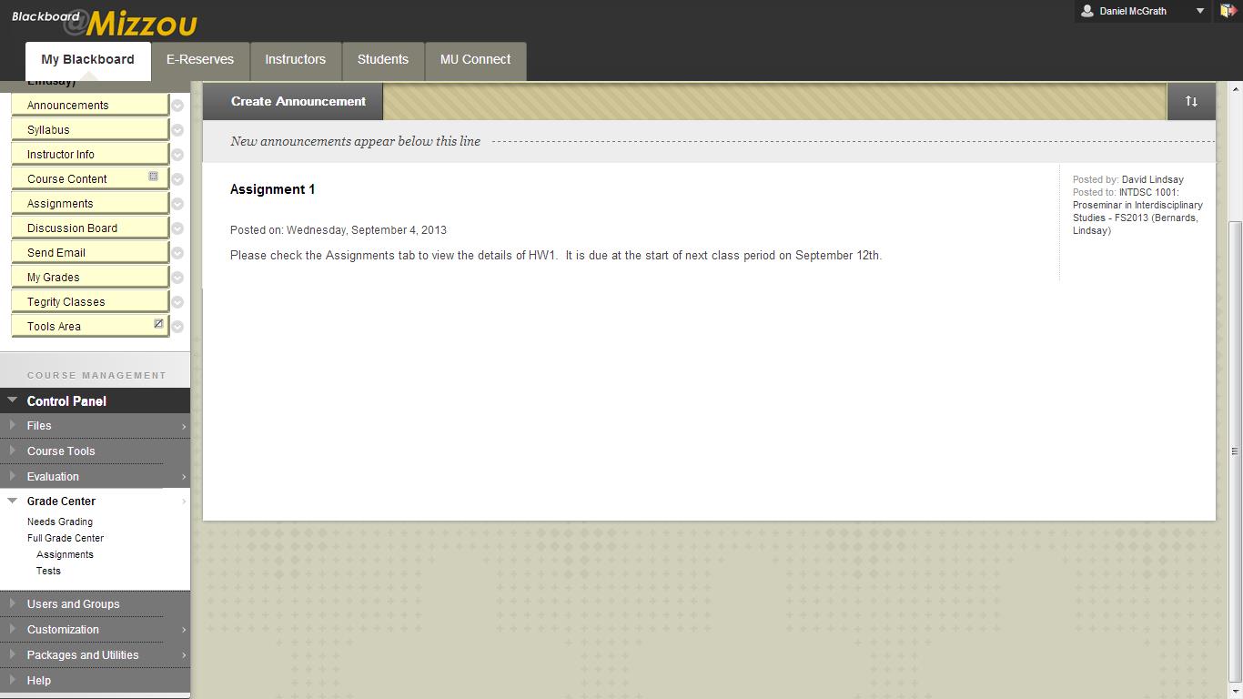1243x699 pixels.
Task: Open the Syllabus course menu link
Action: [48, 130]
